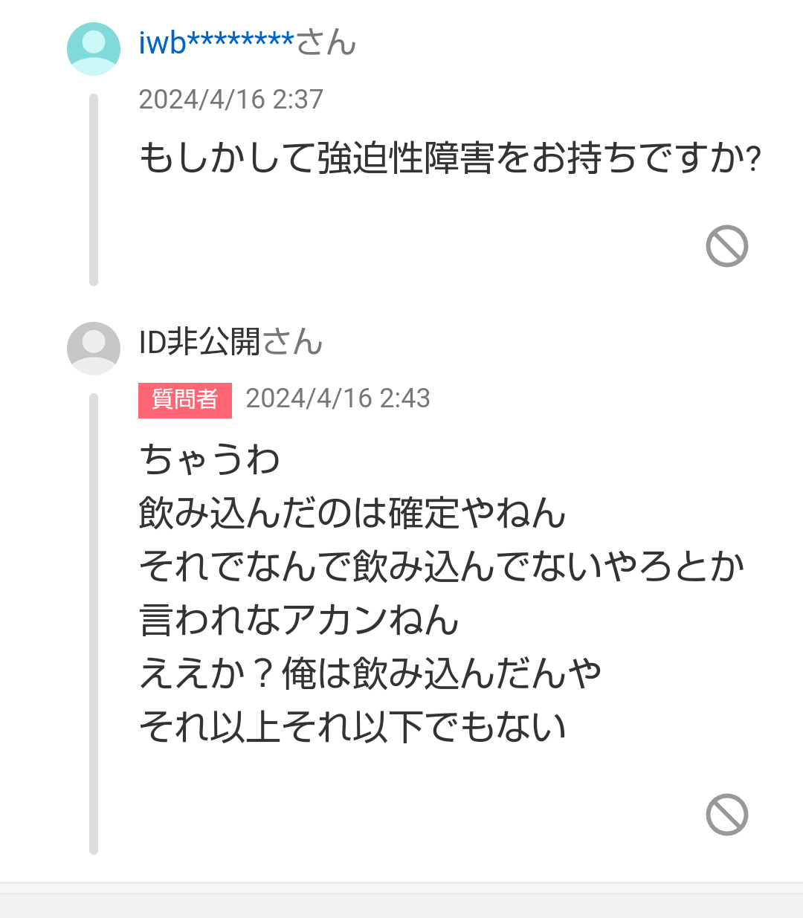
Task: Click the gray thread line beside 質問者's reply
Action: click(94, 624)
